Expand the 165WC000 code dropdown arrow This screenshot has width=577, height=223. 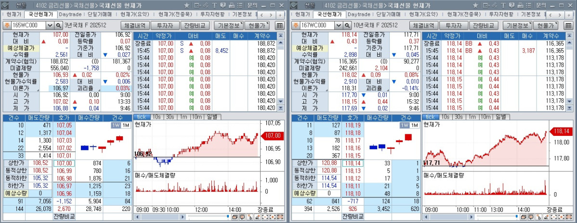tap(50, 26)
